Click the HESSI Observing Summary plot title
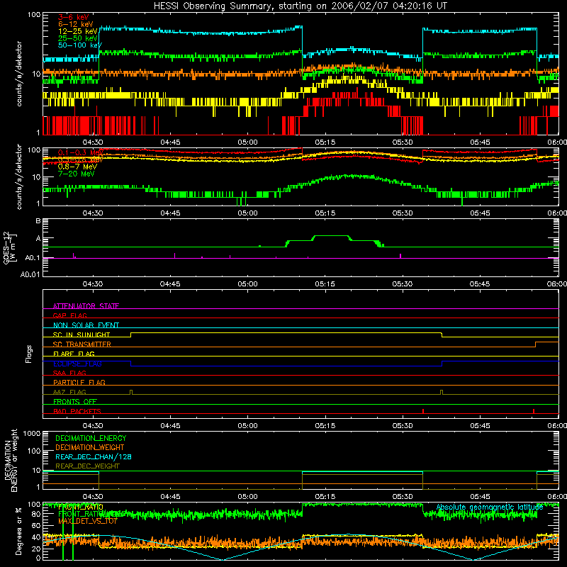The image size is (567, 567). coord(301,6)
